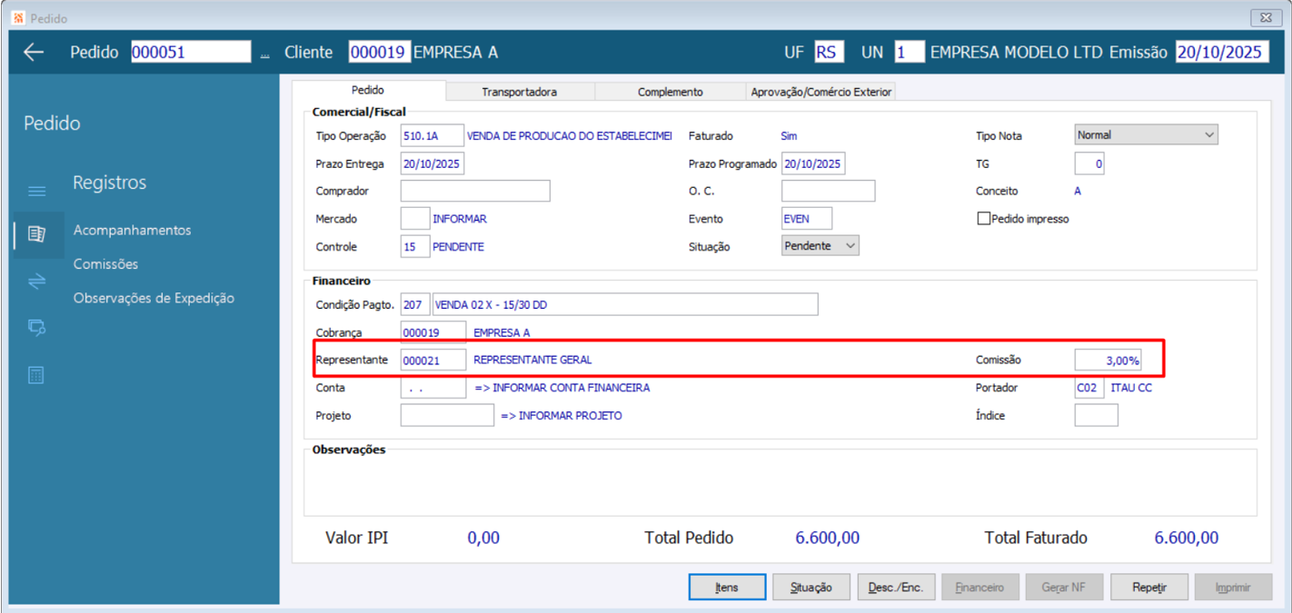1292x613 pixels.
Task: Click the Prazo Entrega date field
Action: (x=432, y=164)
